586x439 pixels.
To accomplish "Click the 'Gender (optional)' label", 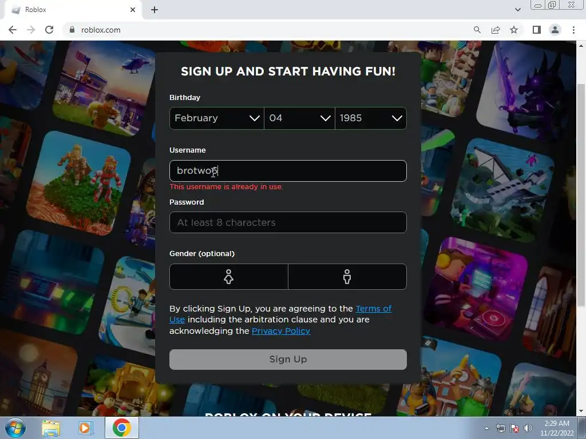I will (x=202, y=253).
